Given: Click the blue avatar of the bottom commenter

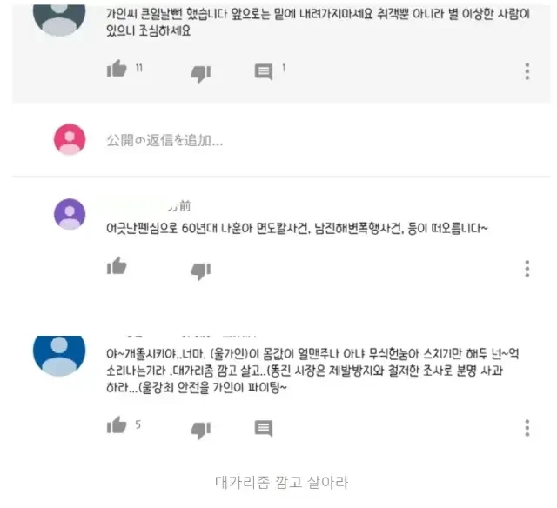Looking at the screenshot, I should pos(59,351).
